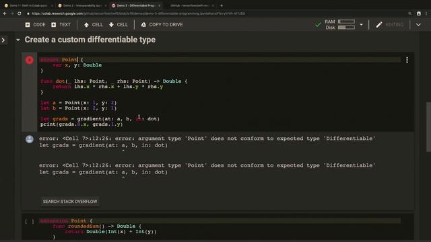The width and height of the screenshot is (431, 242).
Task: Go forward in browser history
Action: pos(12,13)
